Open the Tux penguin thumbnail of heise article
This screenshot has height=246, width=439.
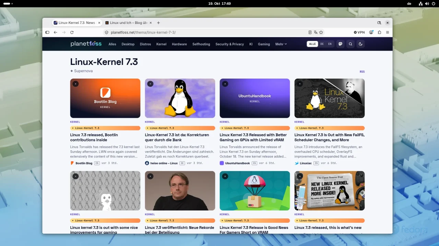[180, 98]
